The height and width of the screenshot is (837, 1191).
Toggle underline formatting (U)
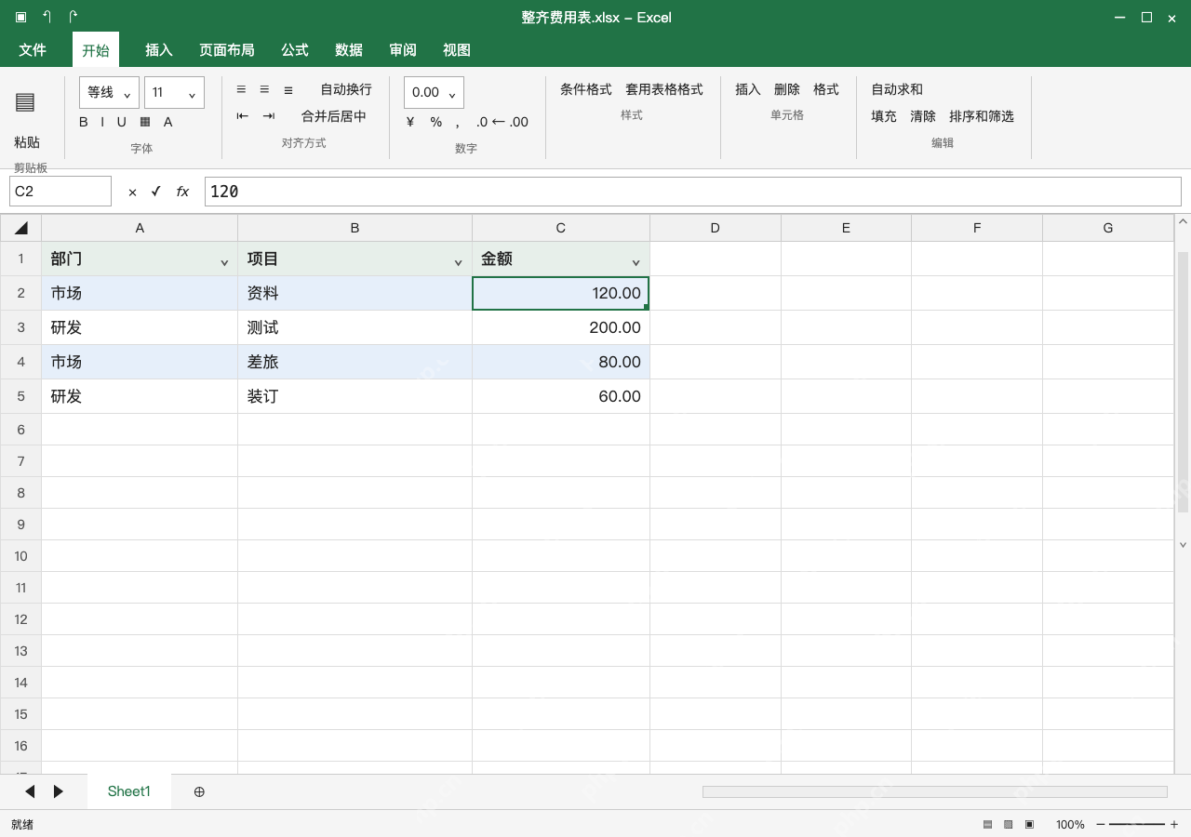121,122
